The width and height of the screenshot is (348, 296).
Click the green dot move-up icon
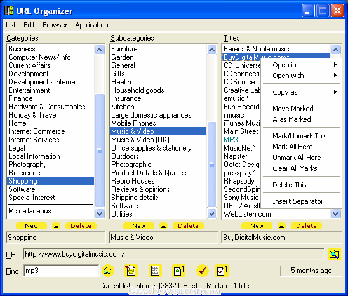point(178,271)
